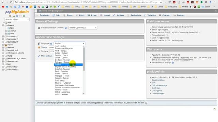This screenshot has height=122, width=218.
Task: Open the Engines tab
Action: pyautogui.click(x=179, y=15)
